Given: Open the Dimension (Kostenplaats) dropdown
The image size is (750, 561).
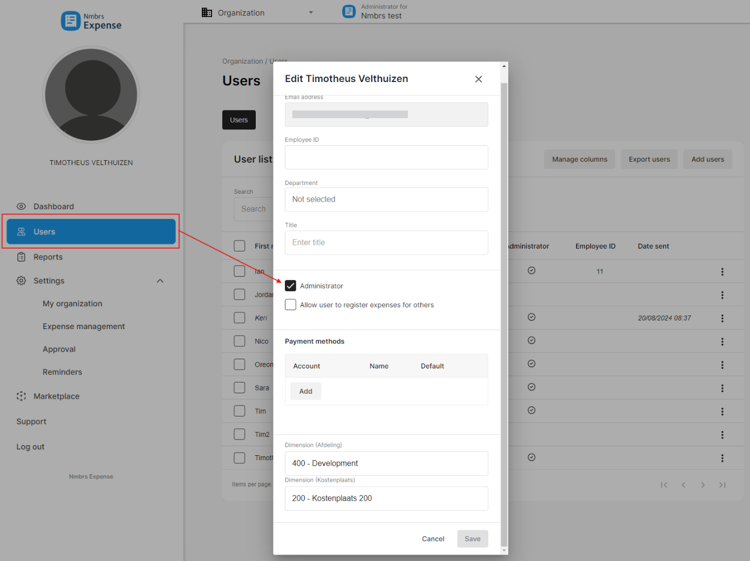Looking at the screenshot, I should click(x=386, y=498).
